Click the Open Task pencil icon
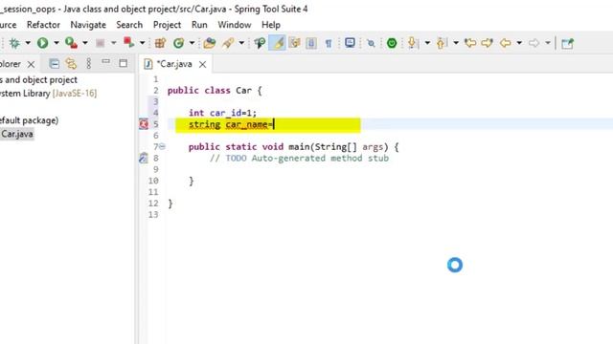 coord(228,43)
